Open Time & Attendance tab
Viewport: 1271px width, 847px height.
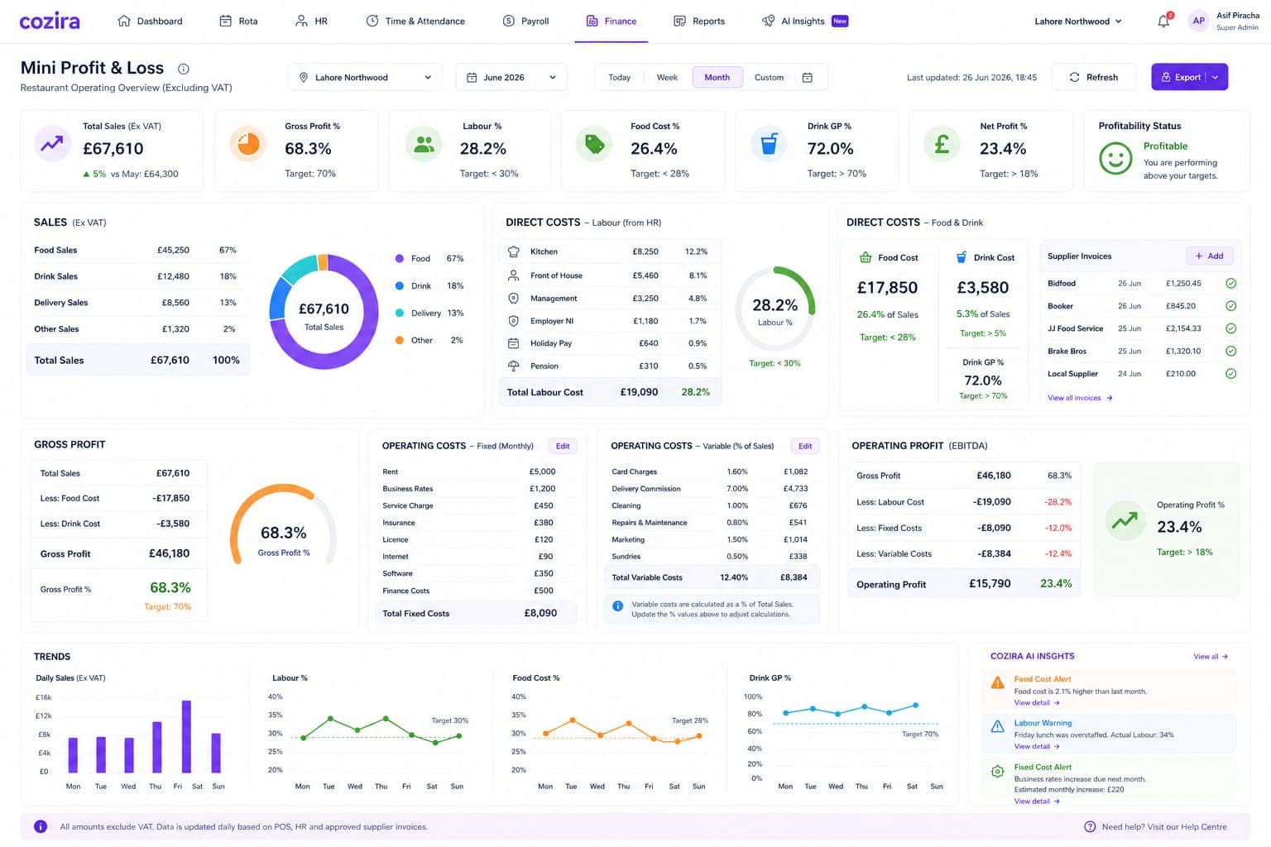(415, 21)
